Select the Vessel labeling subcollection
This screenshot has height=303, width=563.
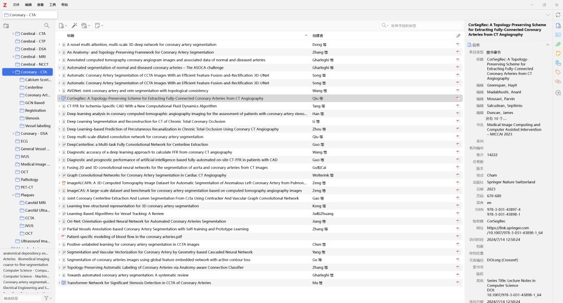click(x=38, y=126)
